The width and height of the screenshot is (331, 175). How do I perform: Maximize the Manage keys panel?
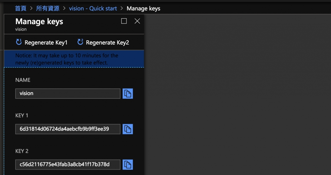click(124, 21)
